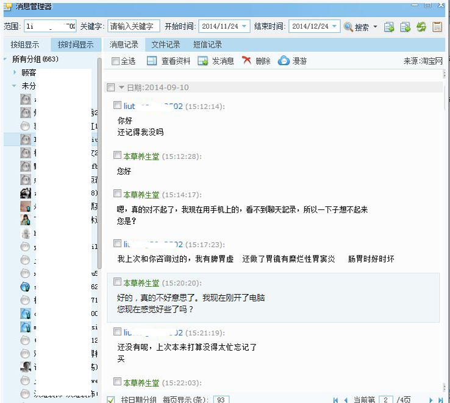Expand the 顾客 group arrow
450x403 pixels.
(x=15, y=72)
